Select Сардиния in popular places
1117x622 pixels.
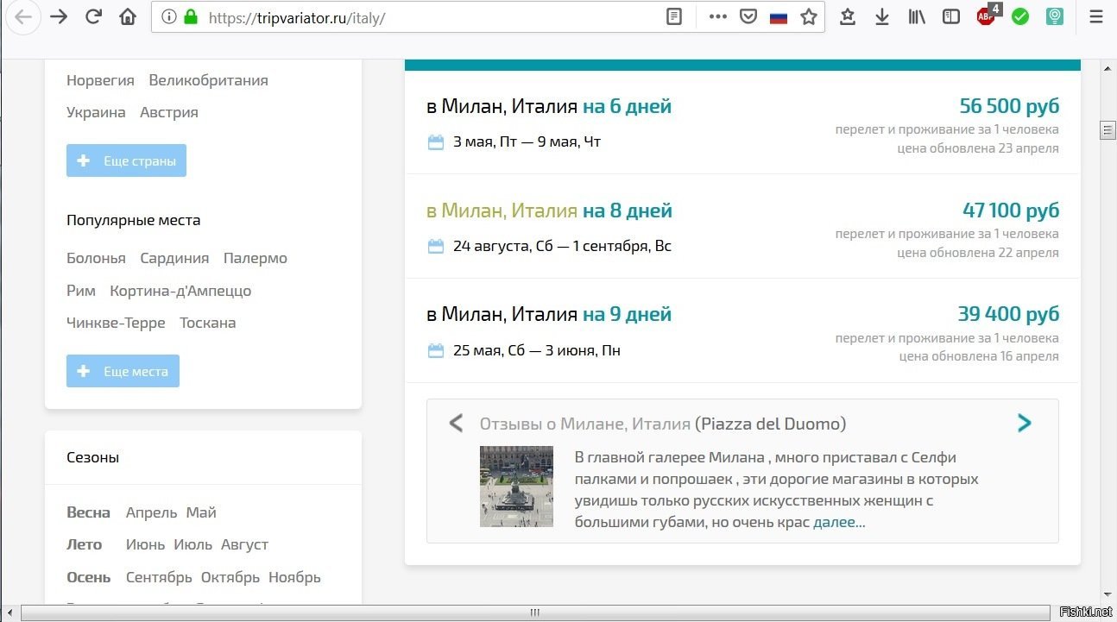click(174, 258)
